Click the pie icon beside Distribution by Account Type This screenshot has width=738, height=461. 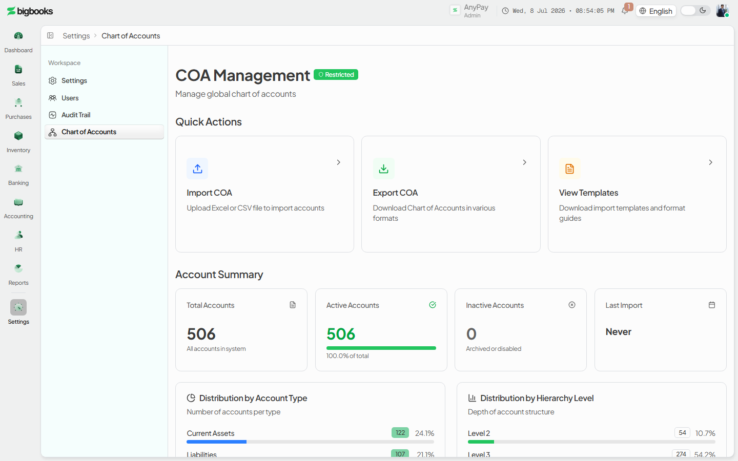tap(191, 398)
